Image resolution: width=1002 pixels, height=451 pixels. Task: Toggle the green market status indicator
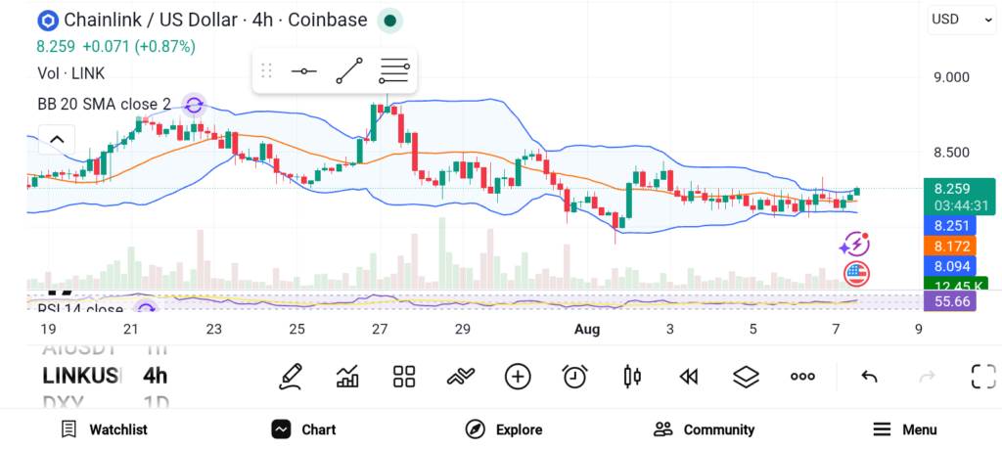click(389, 21)
